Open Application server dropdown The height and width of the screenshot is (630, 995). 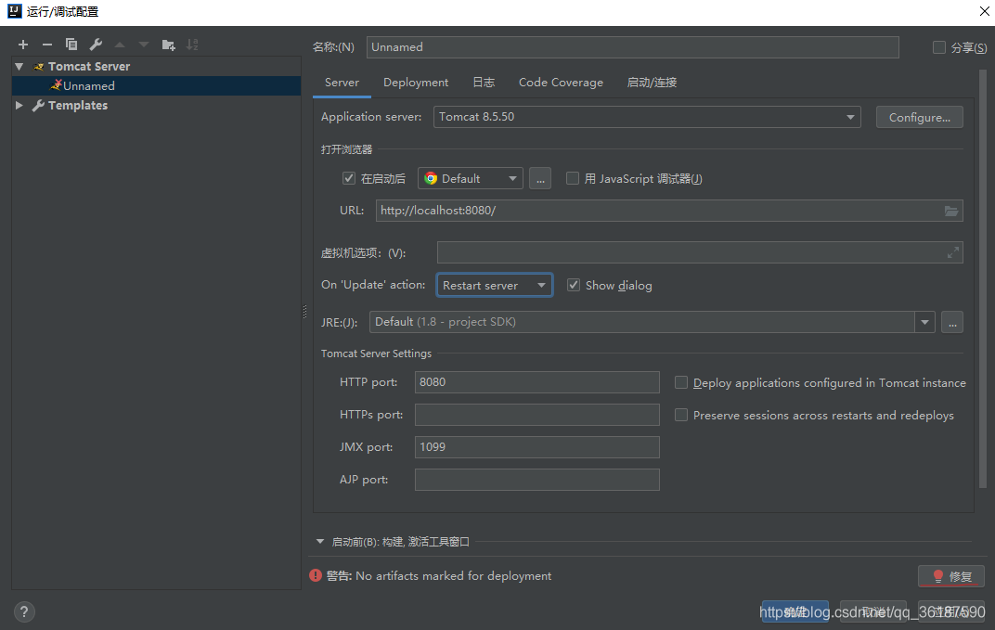(x=850, y=117)
